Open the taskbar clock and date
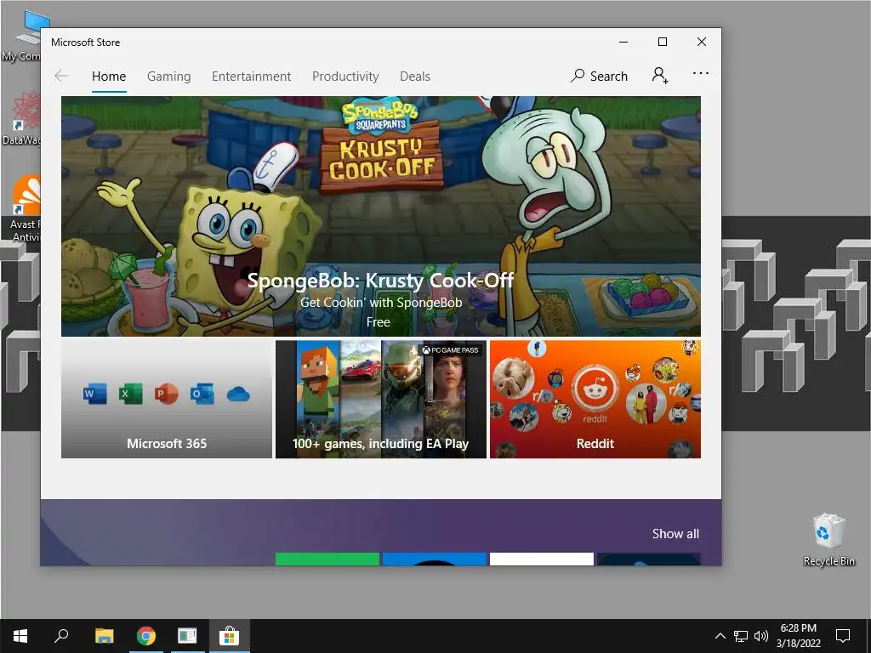 (x=798, y=636)
